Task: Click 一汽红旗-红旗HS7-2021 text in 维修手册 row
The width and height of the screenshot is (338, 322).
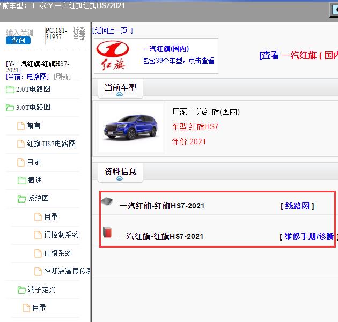Action: [x=161, y=236]
